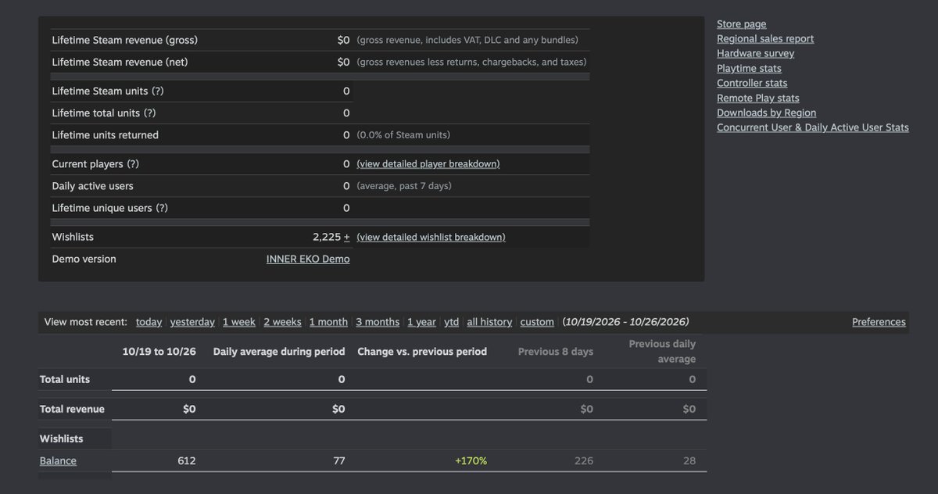
Task: Click the Lifetime Steam revenue (net) label
Action: click(x=120, y=62)
